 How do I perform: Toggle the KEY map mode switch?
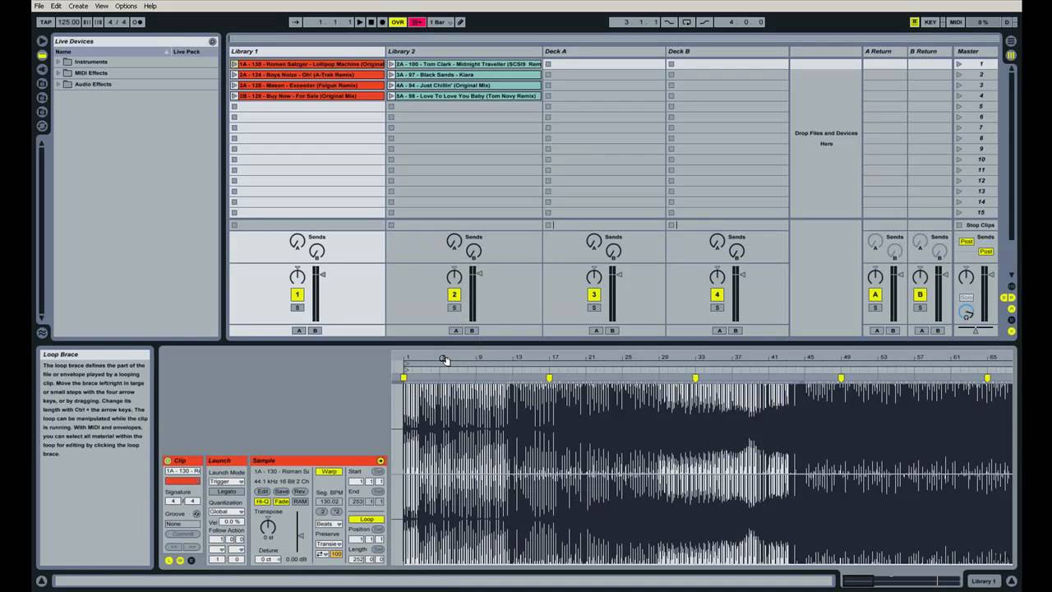coord(930,22)
